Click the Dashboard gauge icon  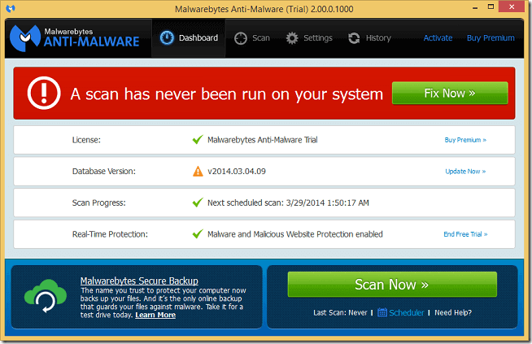point(167,37)
